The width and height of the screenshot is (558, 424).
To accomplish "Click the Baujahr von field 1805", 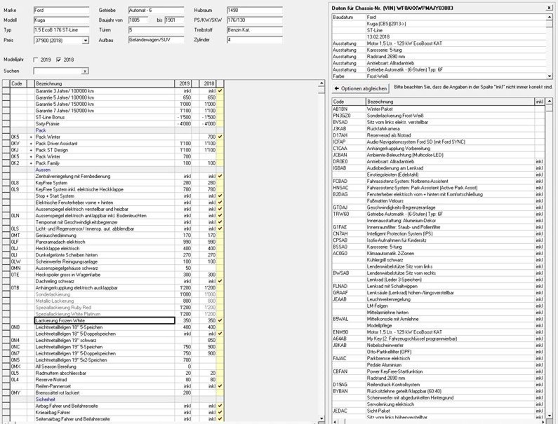I will tap(138, 20).
